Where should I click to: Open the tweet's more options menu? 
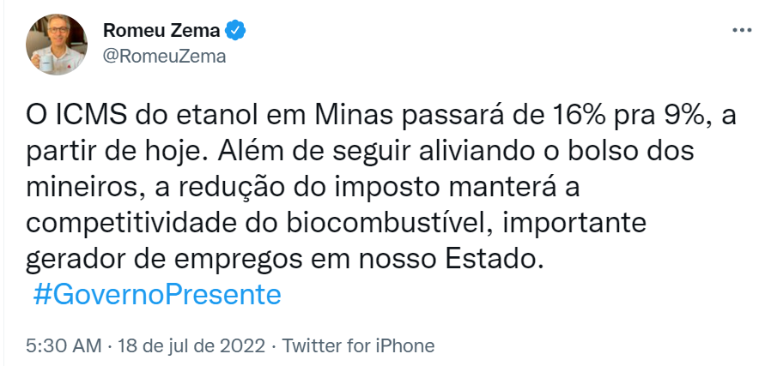[x=740, y=30]
